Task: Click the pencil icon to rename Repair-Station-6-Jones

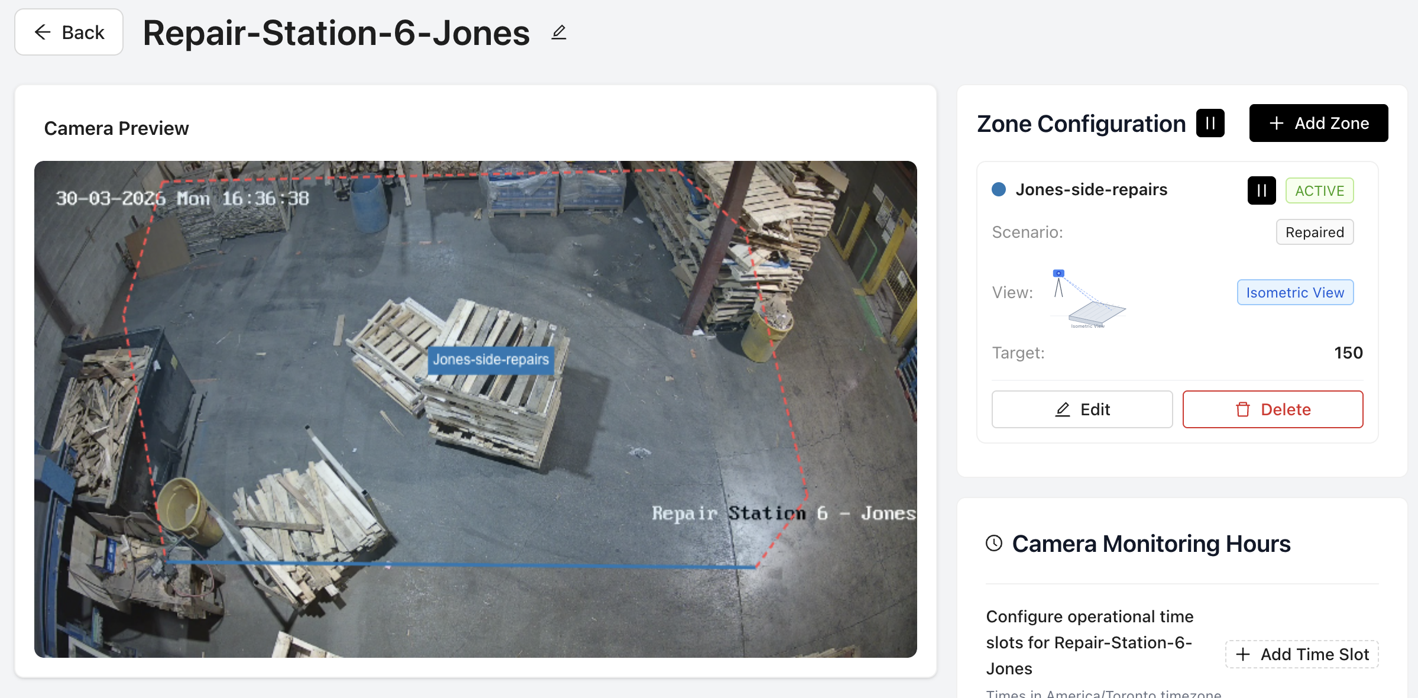Action: (558, 33)
